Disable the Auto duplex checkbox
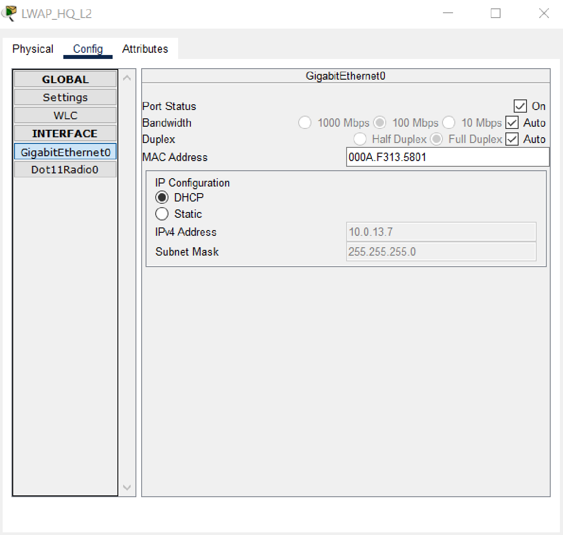The height and width of the screenshot is (535, 563). 512,139
